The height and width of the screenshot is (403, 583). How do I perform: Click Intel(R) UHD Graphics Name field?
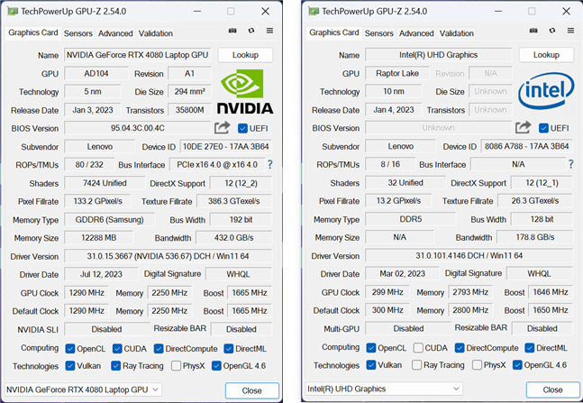[438, 55]
